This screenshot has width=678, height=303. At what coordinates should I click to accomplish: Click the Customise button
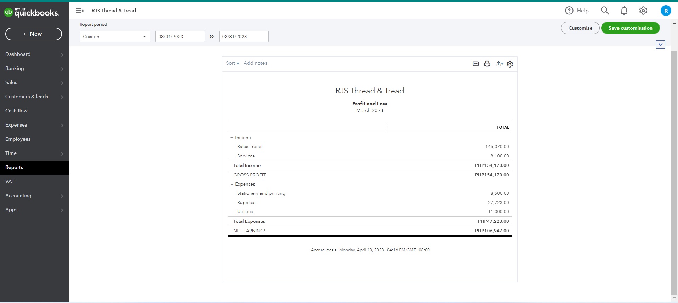(x=580, y=28)
